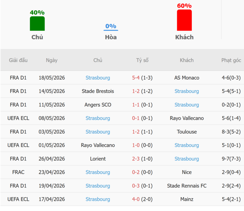The height and width of the screenshot is (211, 244).
Task: Click the 5-4 score against AS Monaco
Action: (x=136, y=78)
